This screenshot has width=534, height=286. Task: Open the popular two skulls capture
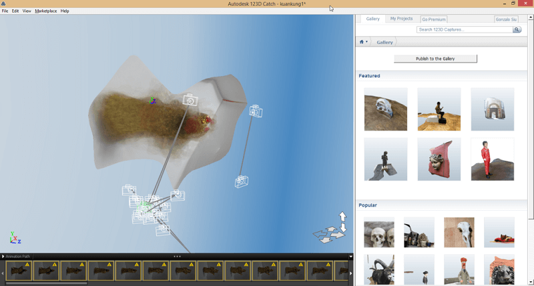[379, 232]
